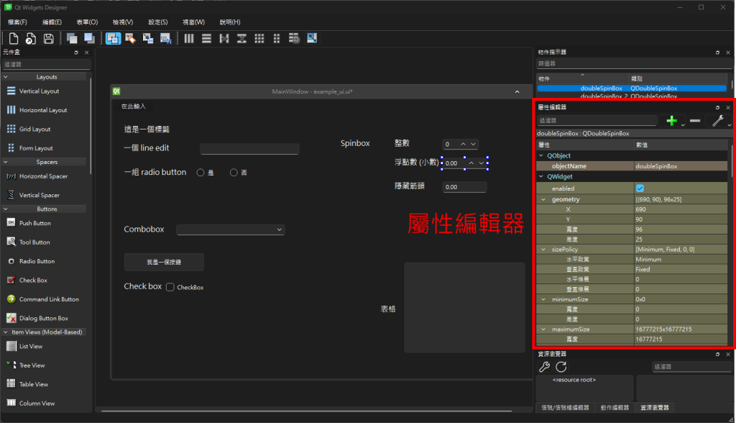Select the 是 radio button
The width and height of the screenshot is (736, 423).
pyautogui.click(x=201, y=173)
